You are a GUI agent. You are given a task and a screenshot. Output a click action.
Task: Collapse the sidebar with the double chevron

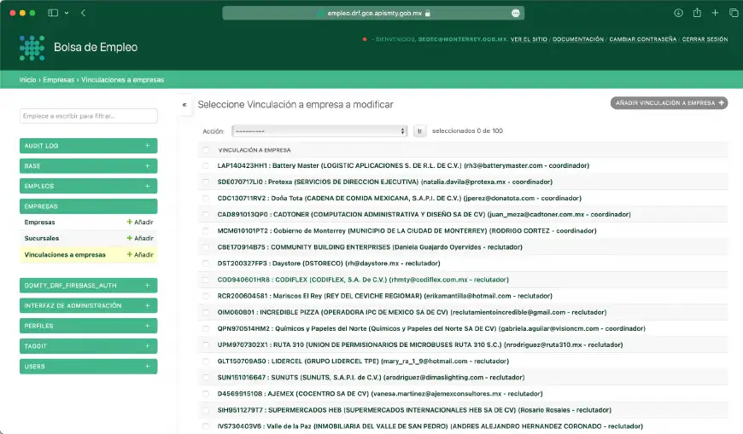tap(184, 105)
